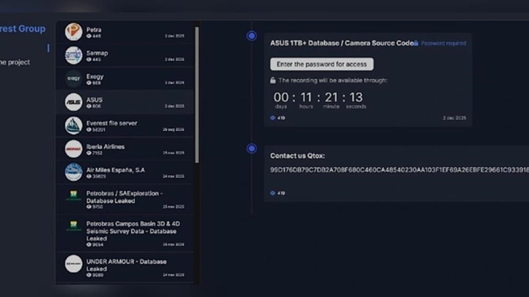Click the Everest file server logo
Screen dimensions: 529x297
point(73,125)
